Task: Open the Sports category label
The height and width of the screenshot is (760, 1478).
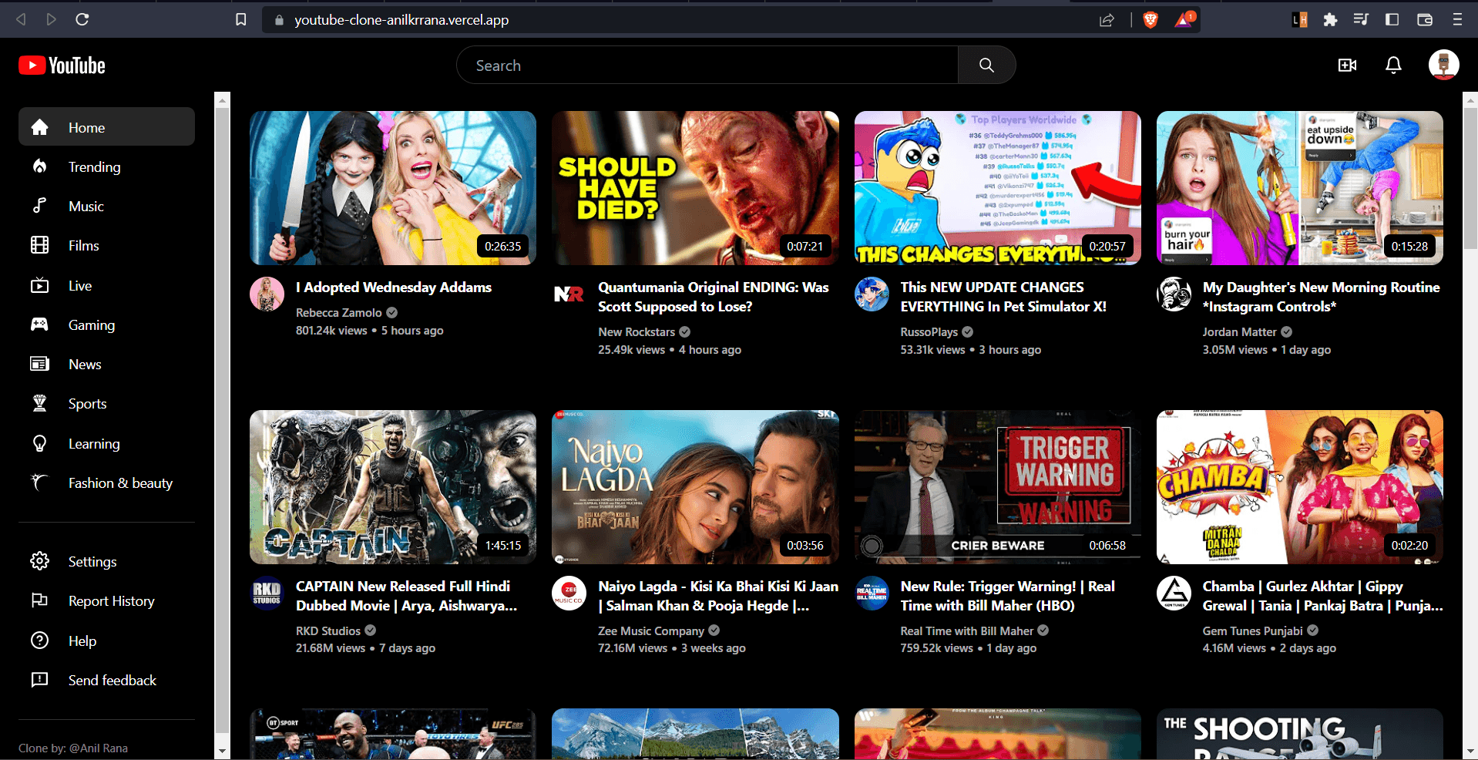Action: coord(88,403)
